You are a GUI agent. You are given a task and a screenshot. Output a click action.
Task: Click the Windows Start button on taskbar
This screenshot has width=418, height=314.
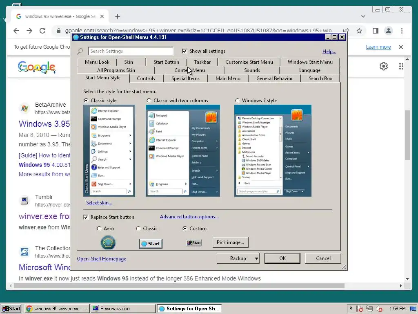click(x=11, y=309)
